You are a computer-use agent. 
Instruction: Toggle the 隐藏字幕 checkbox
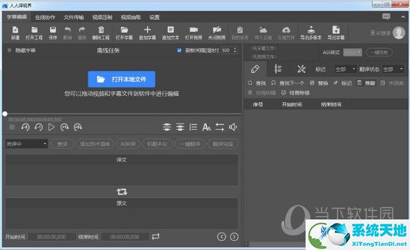tap(10, 50)
